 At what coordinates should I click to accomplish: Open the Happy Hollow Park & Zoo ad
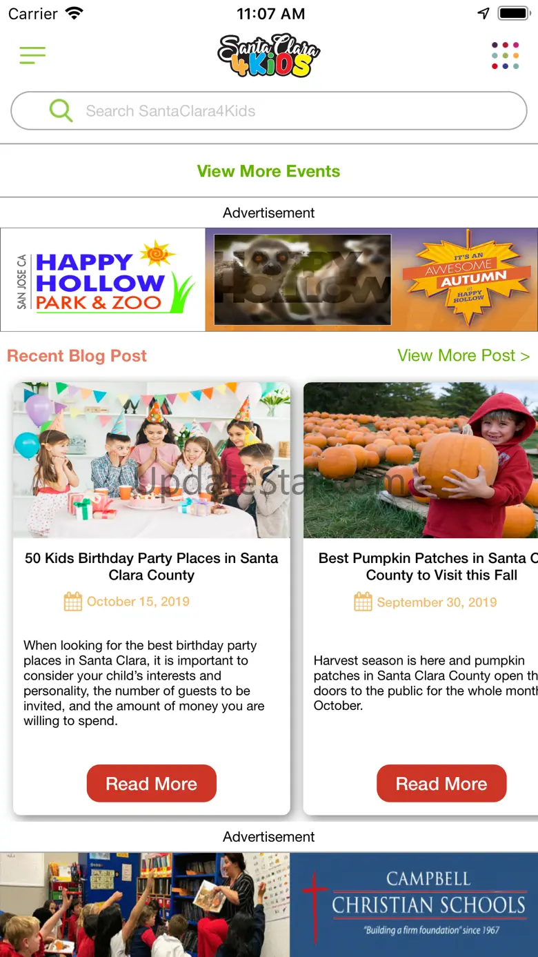pos(269,279)
